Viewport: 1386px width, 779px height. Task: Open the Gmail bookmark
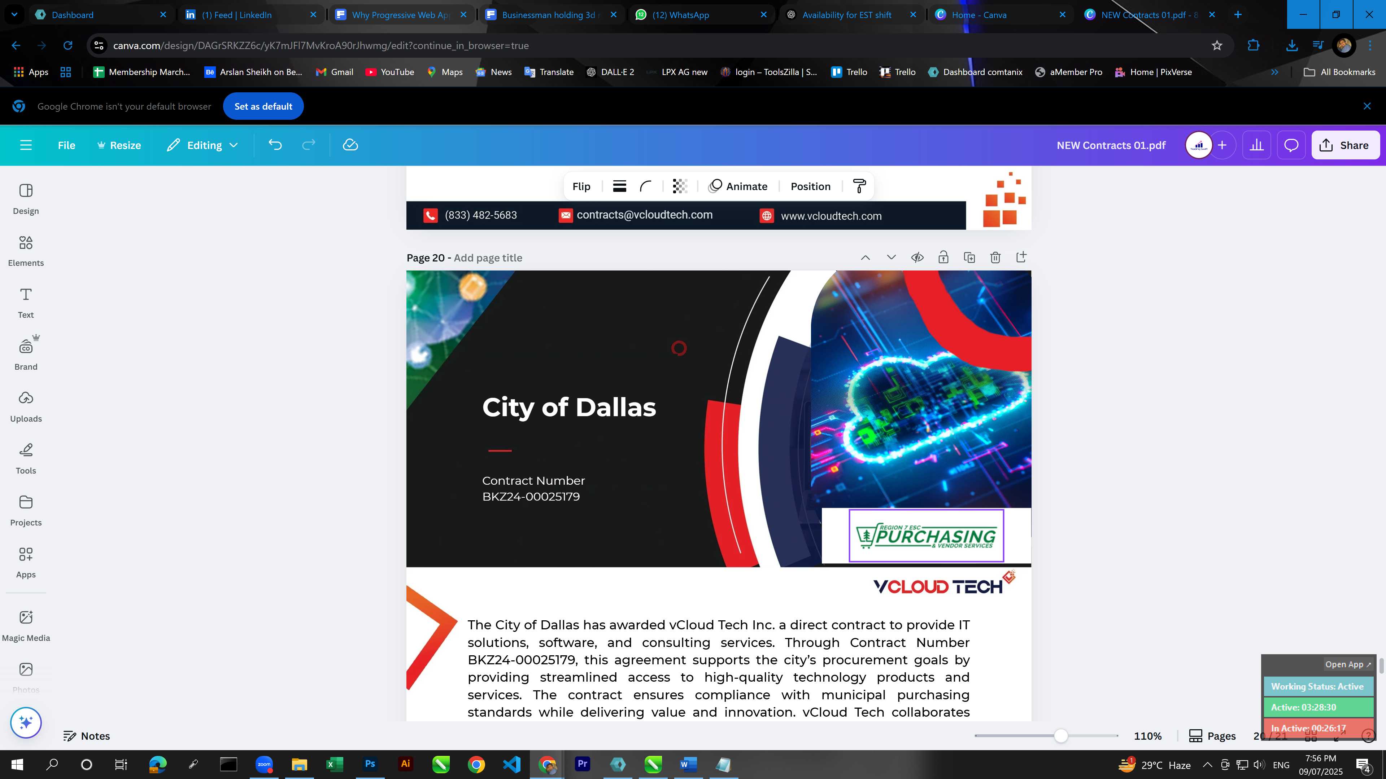point(335,72)
